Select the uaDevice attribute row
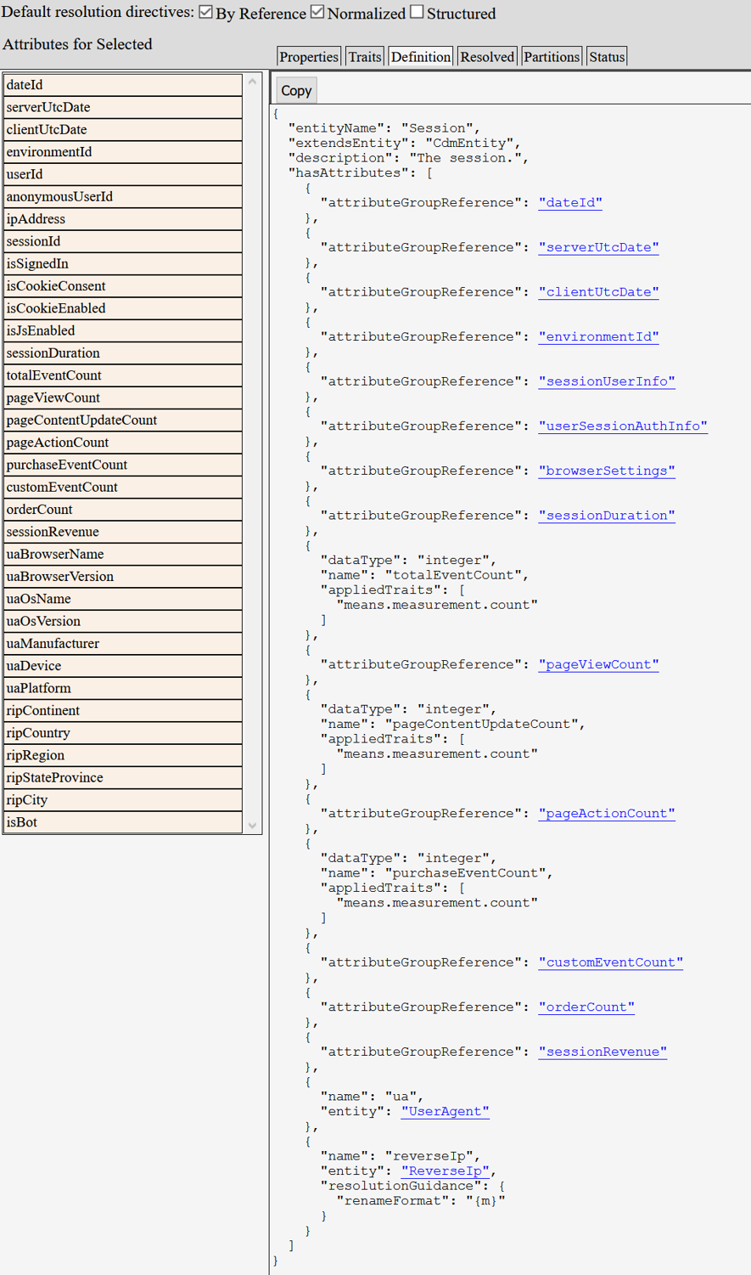Screen dimensions: 751x1275 (123, 666)
